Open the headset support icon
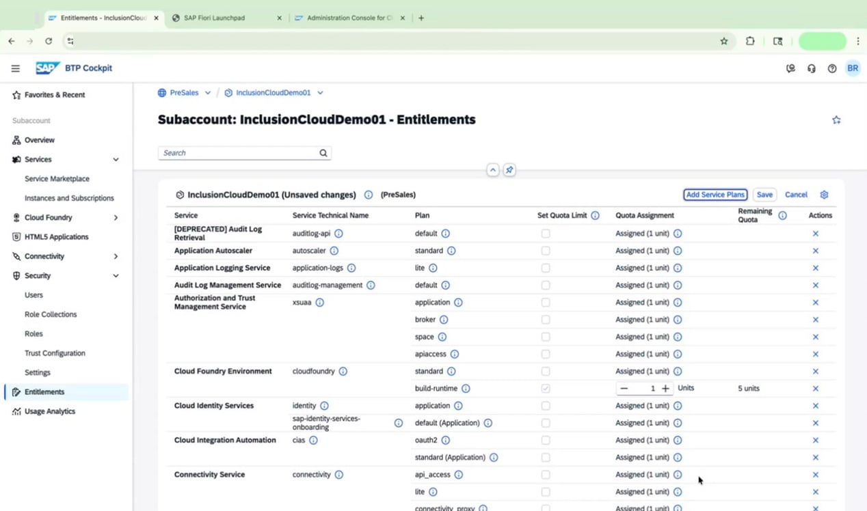The image size is (867, 511). click(x=812, y=68)
